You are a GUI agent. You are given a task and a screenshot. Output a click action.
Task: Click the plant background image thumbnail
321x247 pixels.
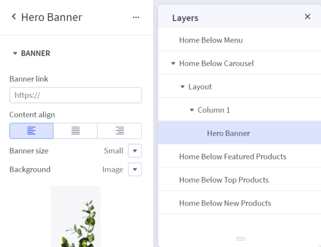76,216
